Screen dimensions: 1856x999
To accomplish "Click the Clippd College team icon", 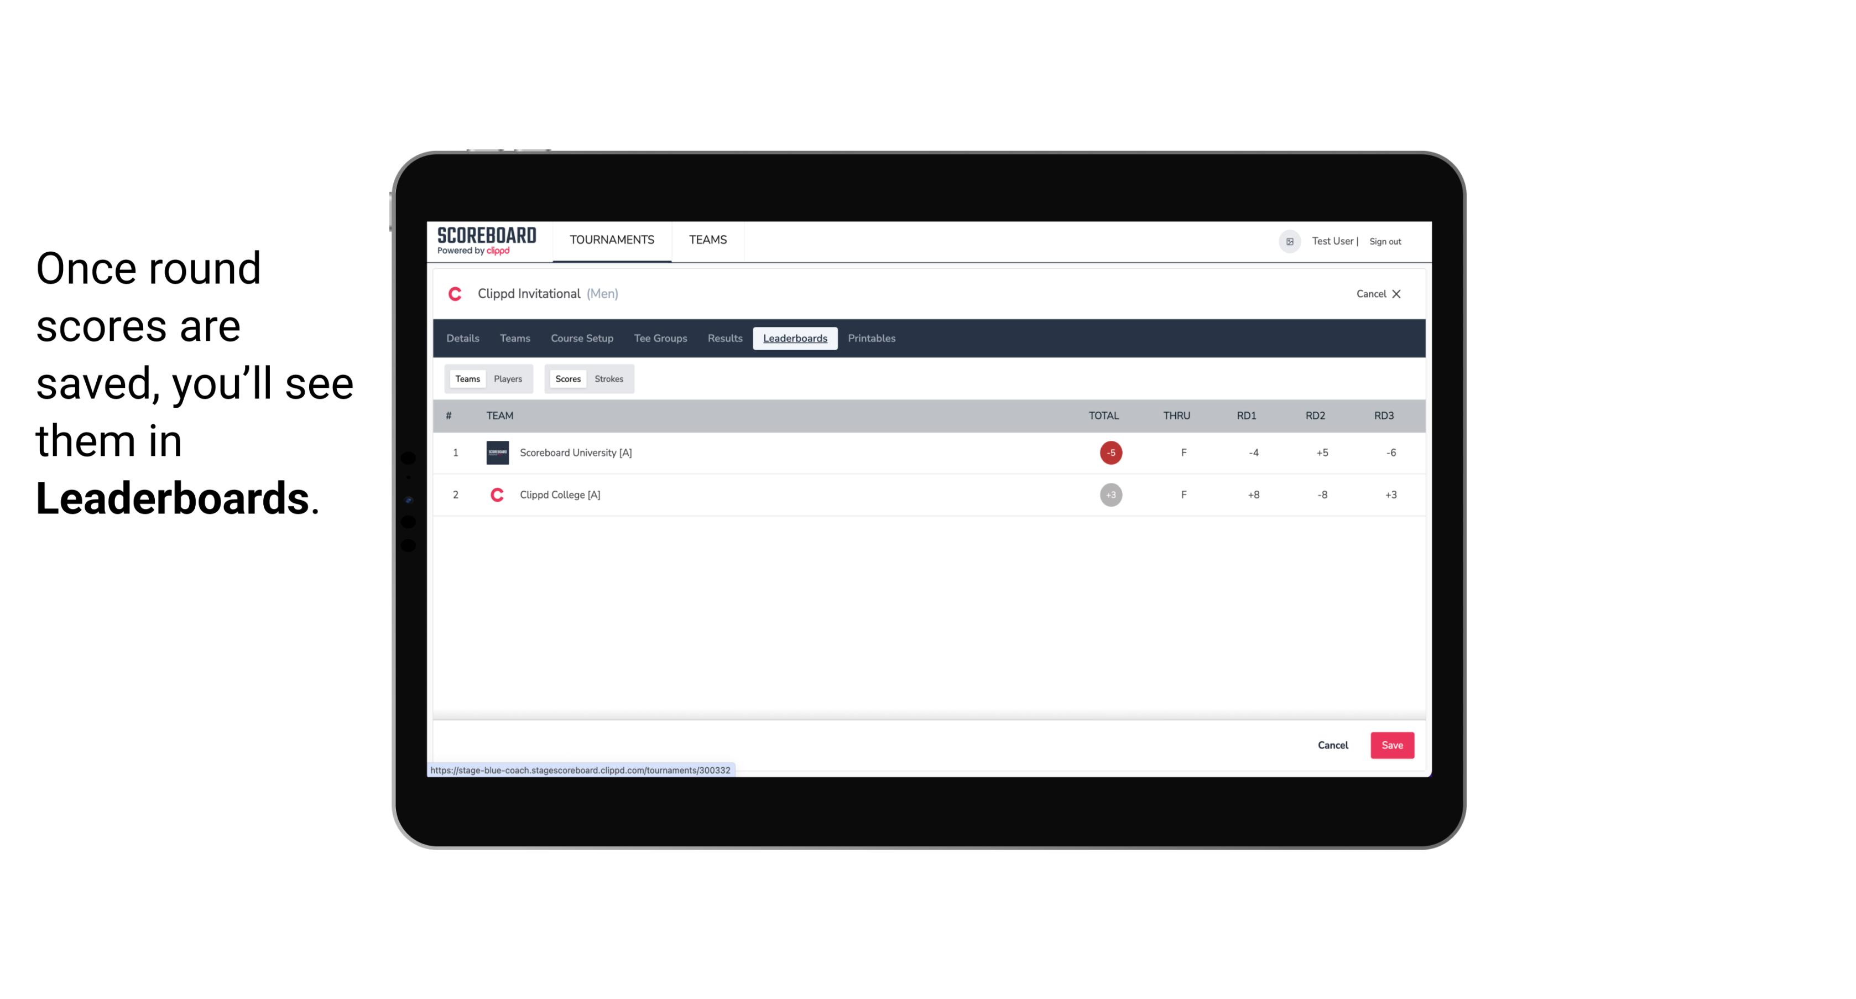I will tap(497, 495).
